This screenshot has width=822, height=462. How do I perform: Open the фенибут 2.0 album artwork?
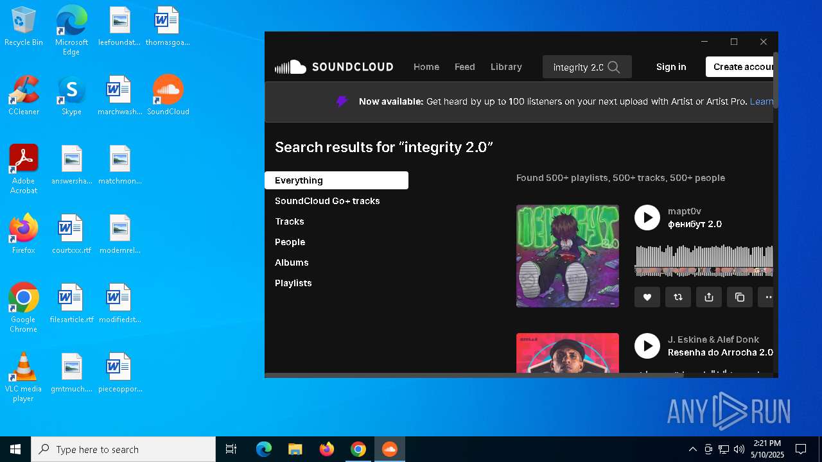point(568,256)
